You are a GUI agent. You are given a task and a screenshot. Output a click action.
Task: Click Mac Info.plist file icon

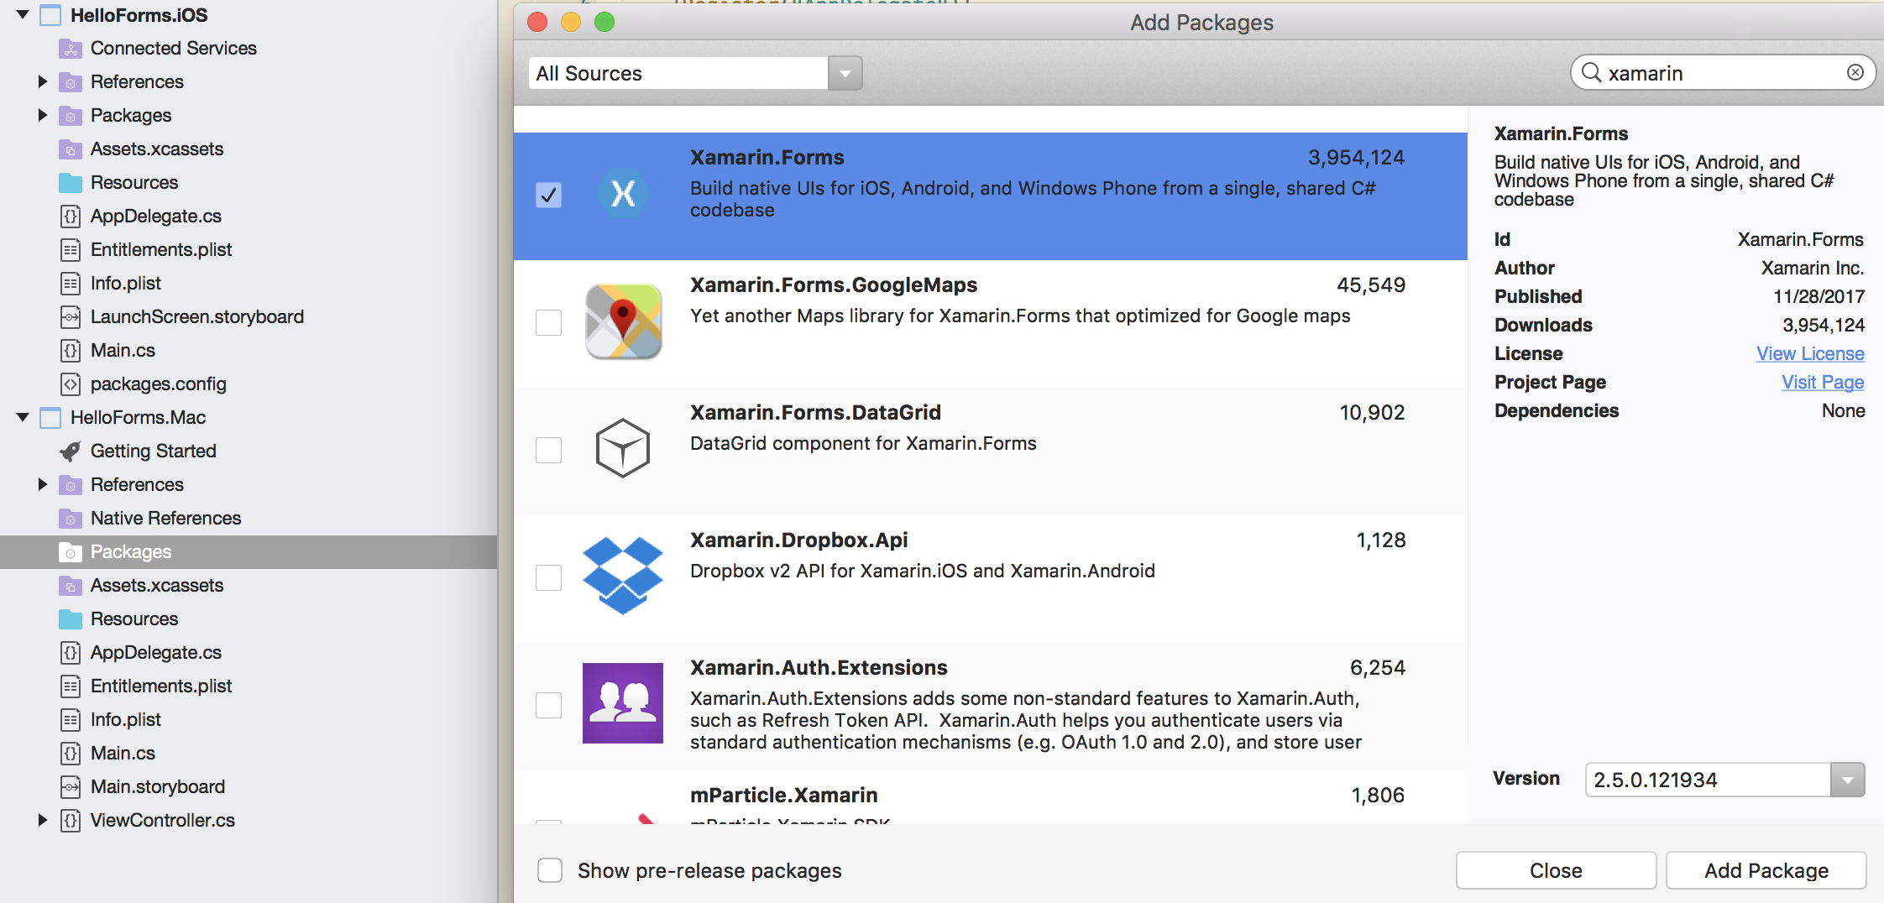coord(71,720)
